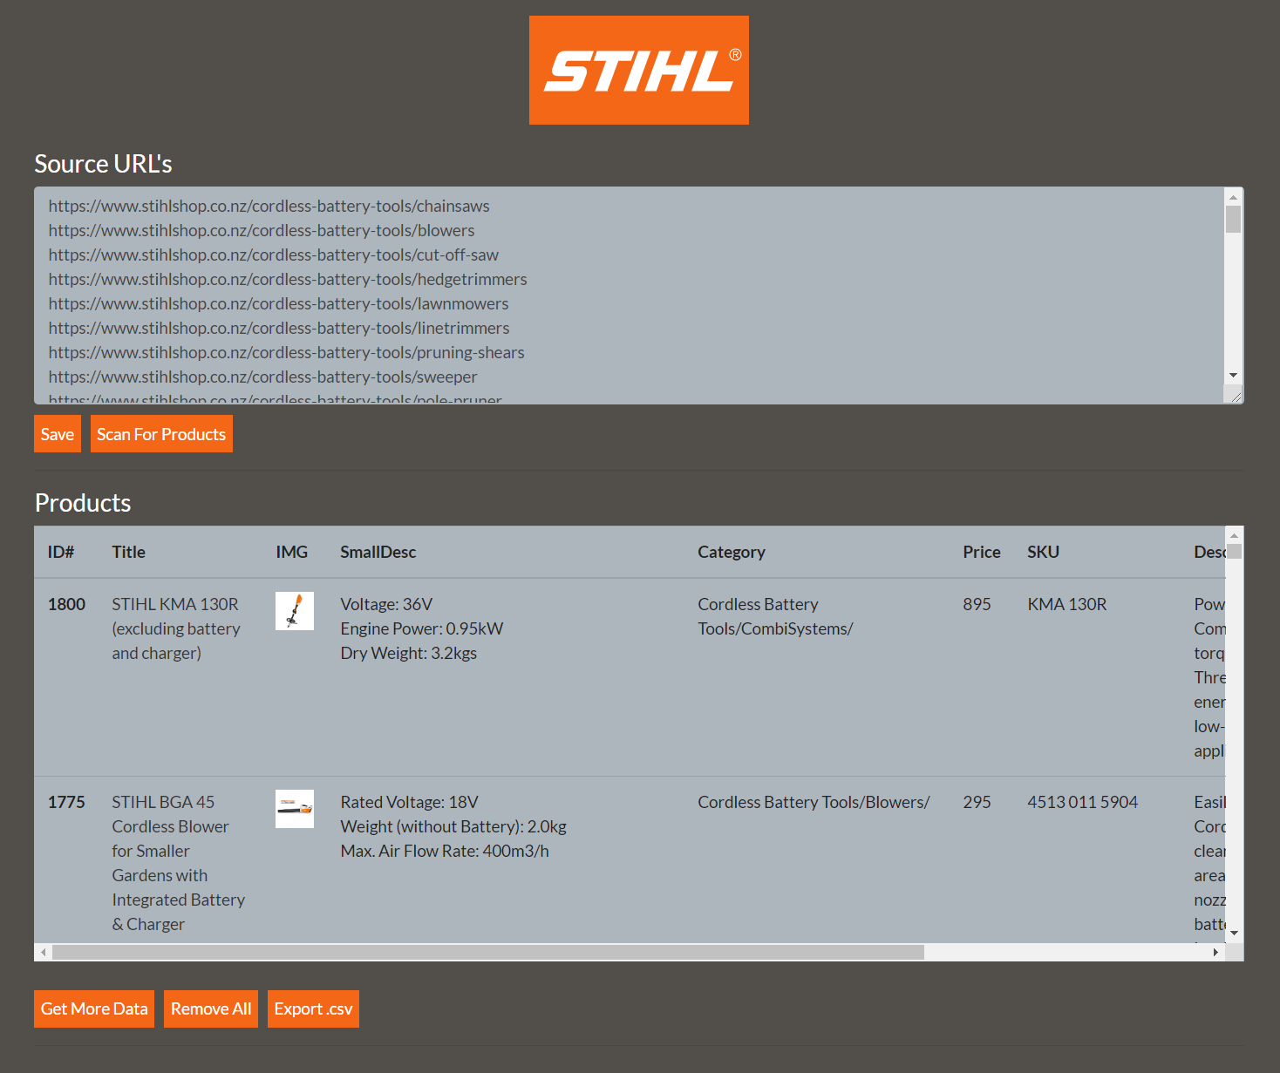
Task: Click the Title column header
Action: (x=128, y=552)
